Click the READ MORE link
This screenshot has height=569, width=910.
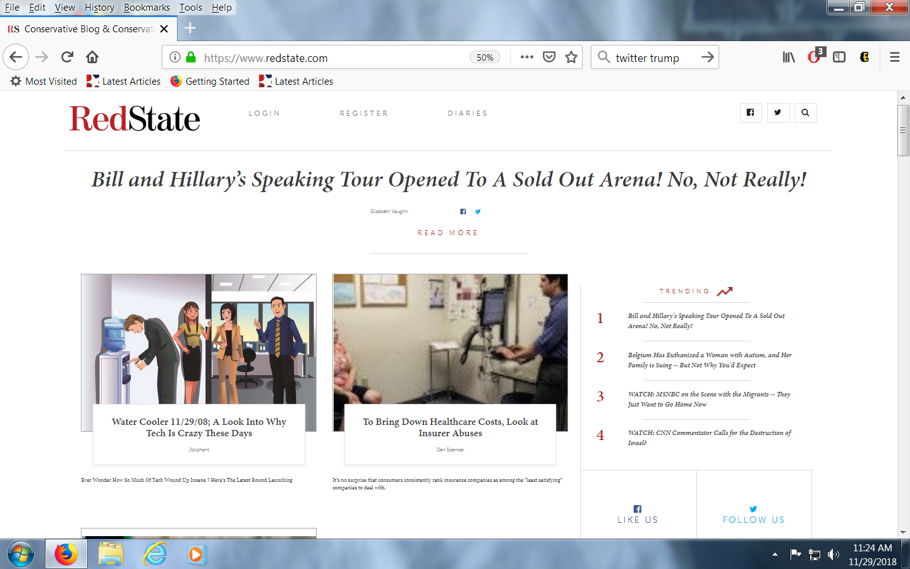coord(447,233)
